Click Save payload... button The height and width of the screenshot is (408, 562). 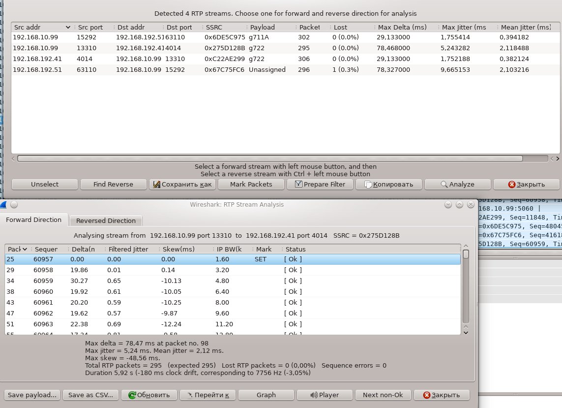pyautogui.click(x=32, y=395)
